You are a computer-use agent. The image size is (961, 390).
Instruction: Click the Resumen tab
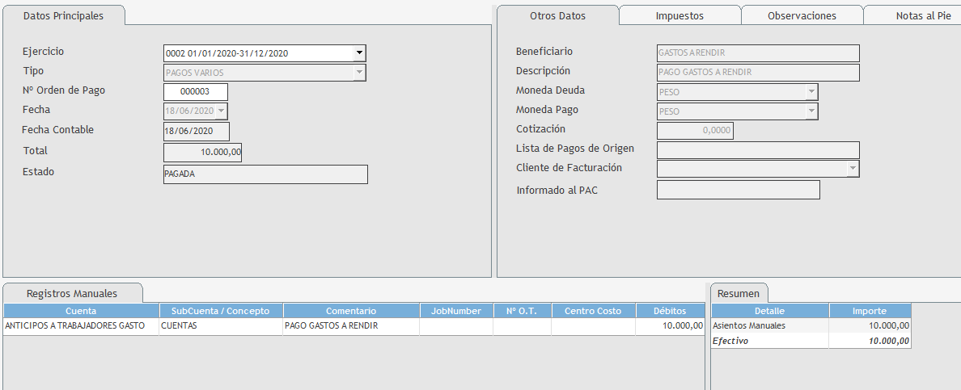(738, 293)
